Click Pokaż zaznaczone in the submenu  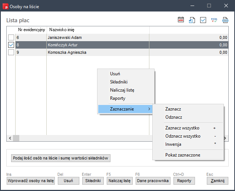click(x=188, y=155)
